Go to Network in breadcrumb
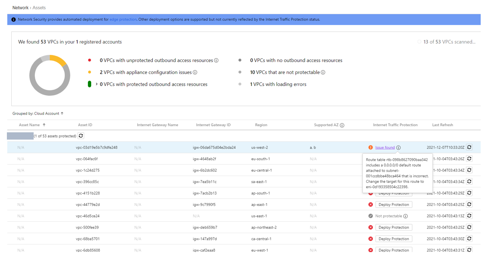The height and width of the screenshot is (263, 490). point(20,8)
